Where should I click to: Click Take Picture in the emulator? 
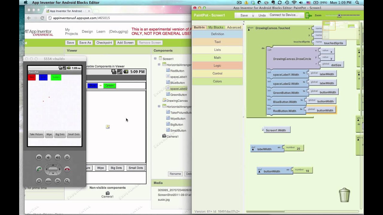point(36,134)
